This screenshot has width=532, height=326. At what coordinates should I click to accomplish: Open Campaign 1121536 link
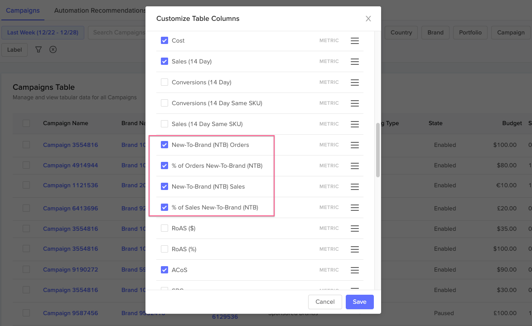coord(71,185)
